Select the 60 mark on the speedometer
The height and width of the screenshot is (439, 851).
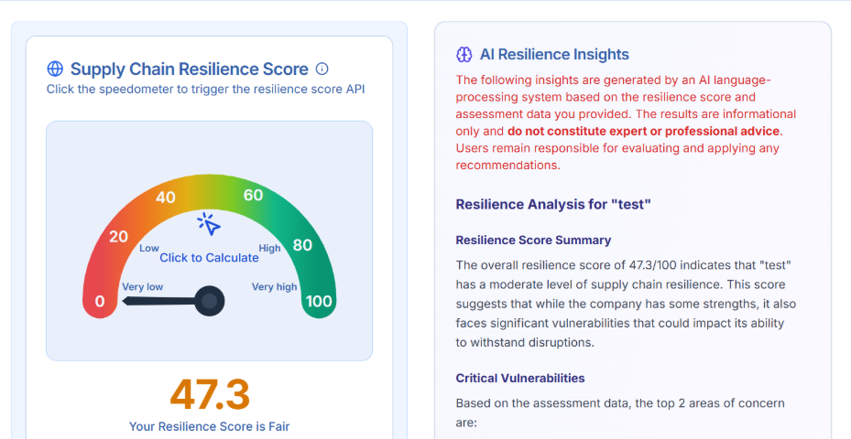point(253,195)
